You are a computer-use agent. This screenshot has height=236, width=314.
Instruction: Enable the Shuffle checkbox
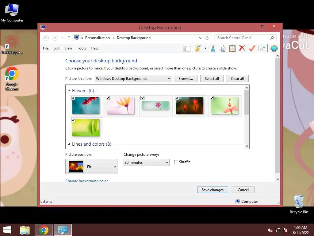click(176, 162)
